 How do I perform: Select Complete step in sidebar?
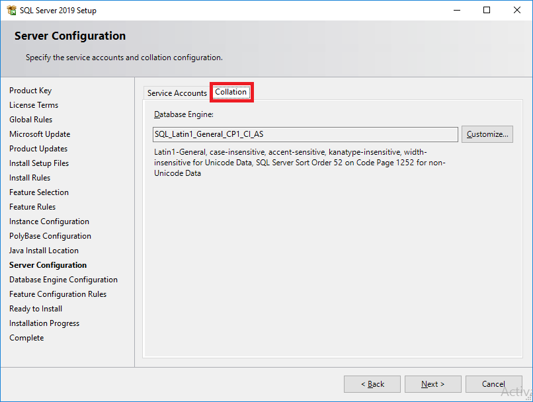(26, 338)
